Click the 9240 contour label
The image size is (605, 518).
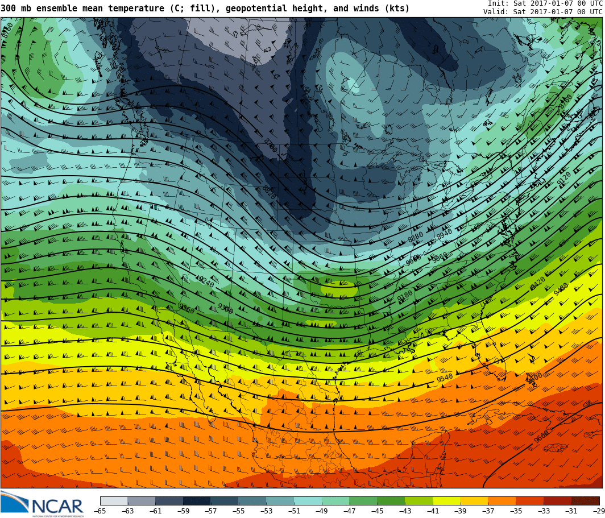pyautogui.click(x=206, y=281)
